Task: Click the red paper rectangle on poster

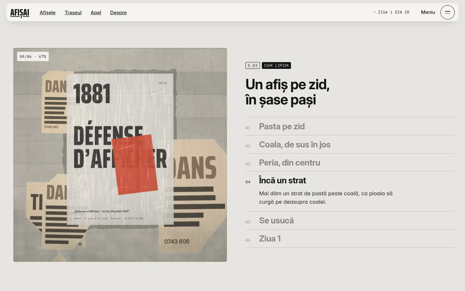Action: click(135, 165)
